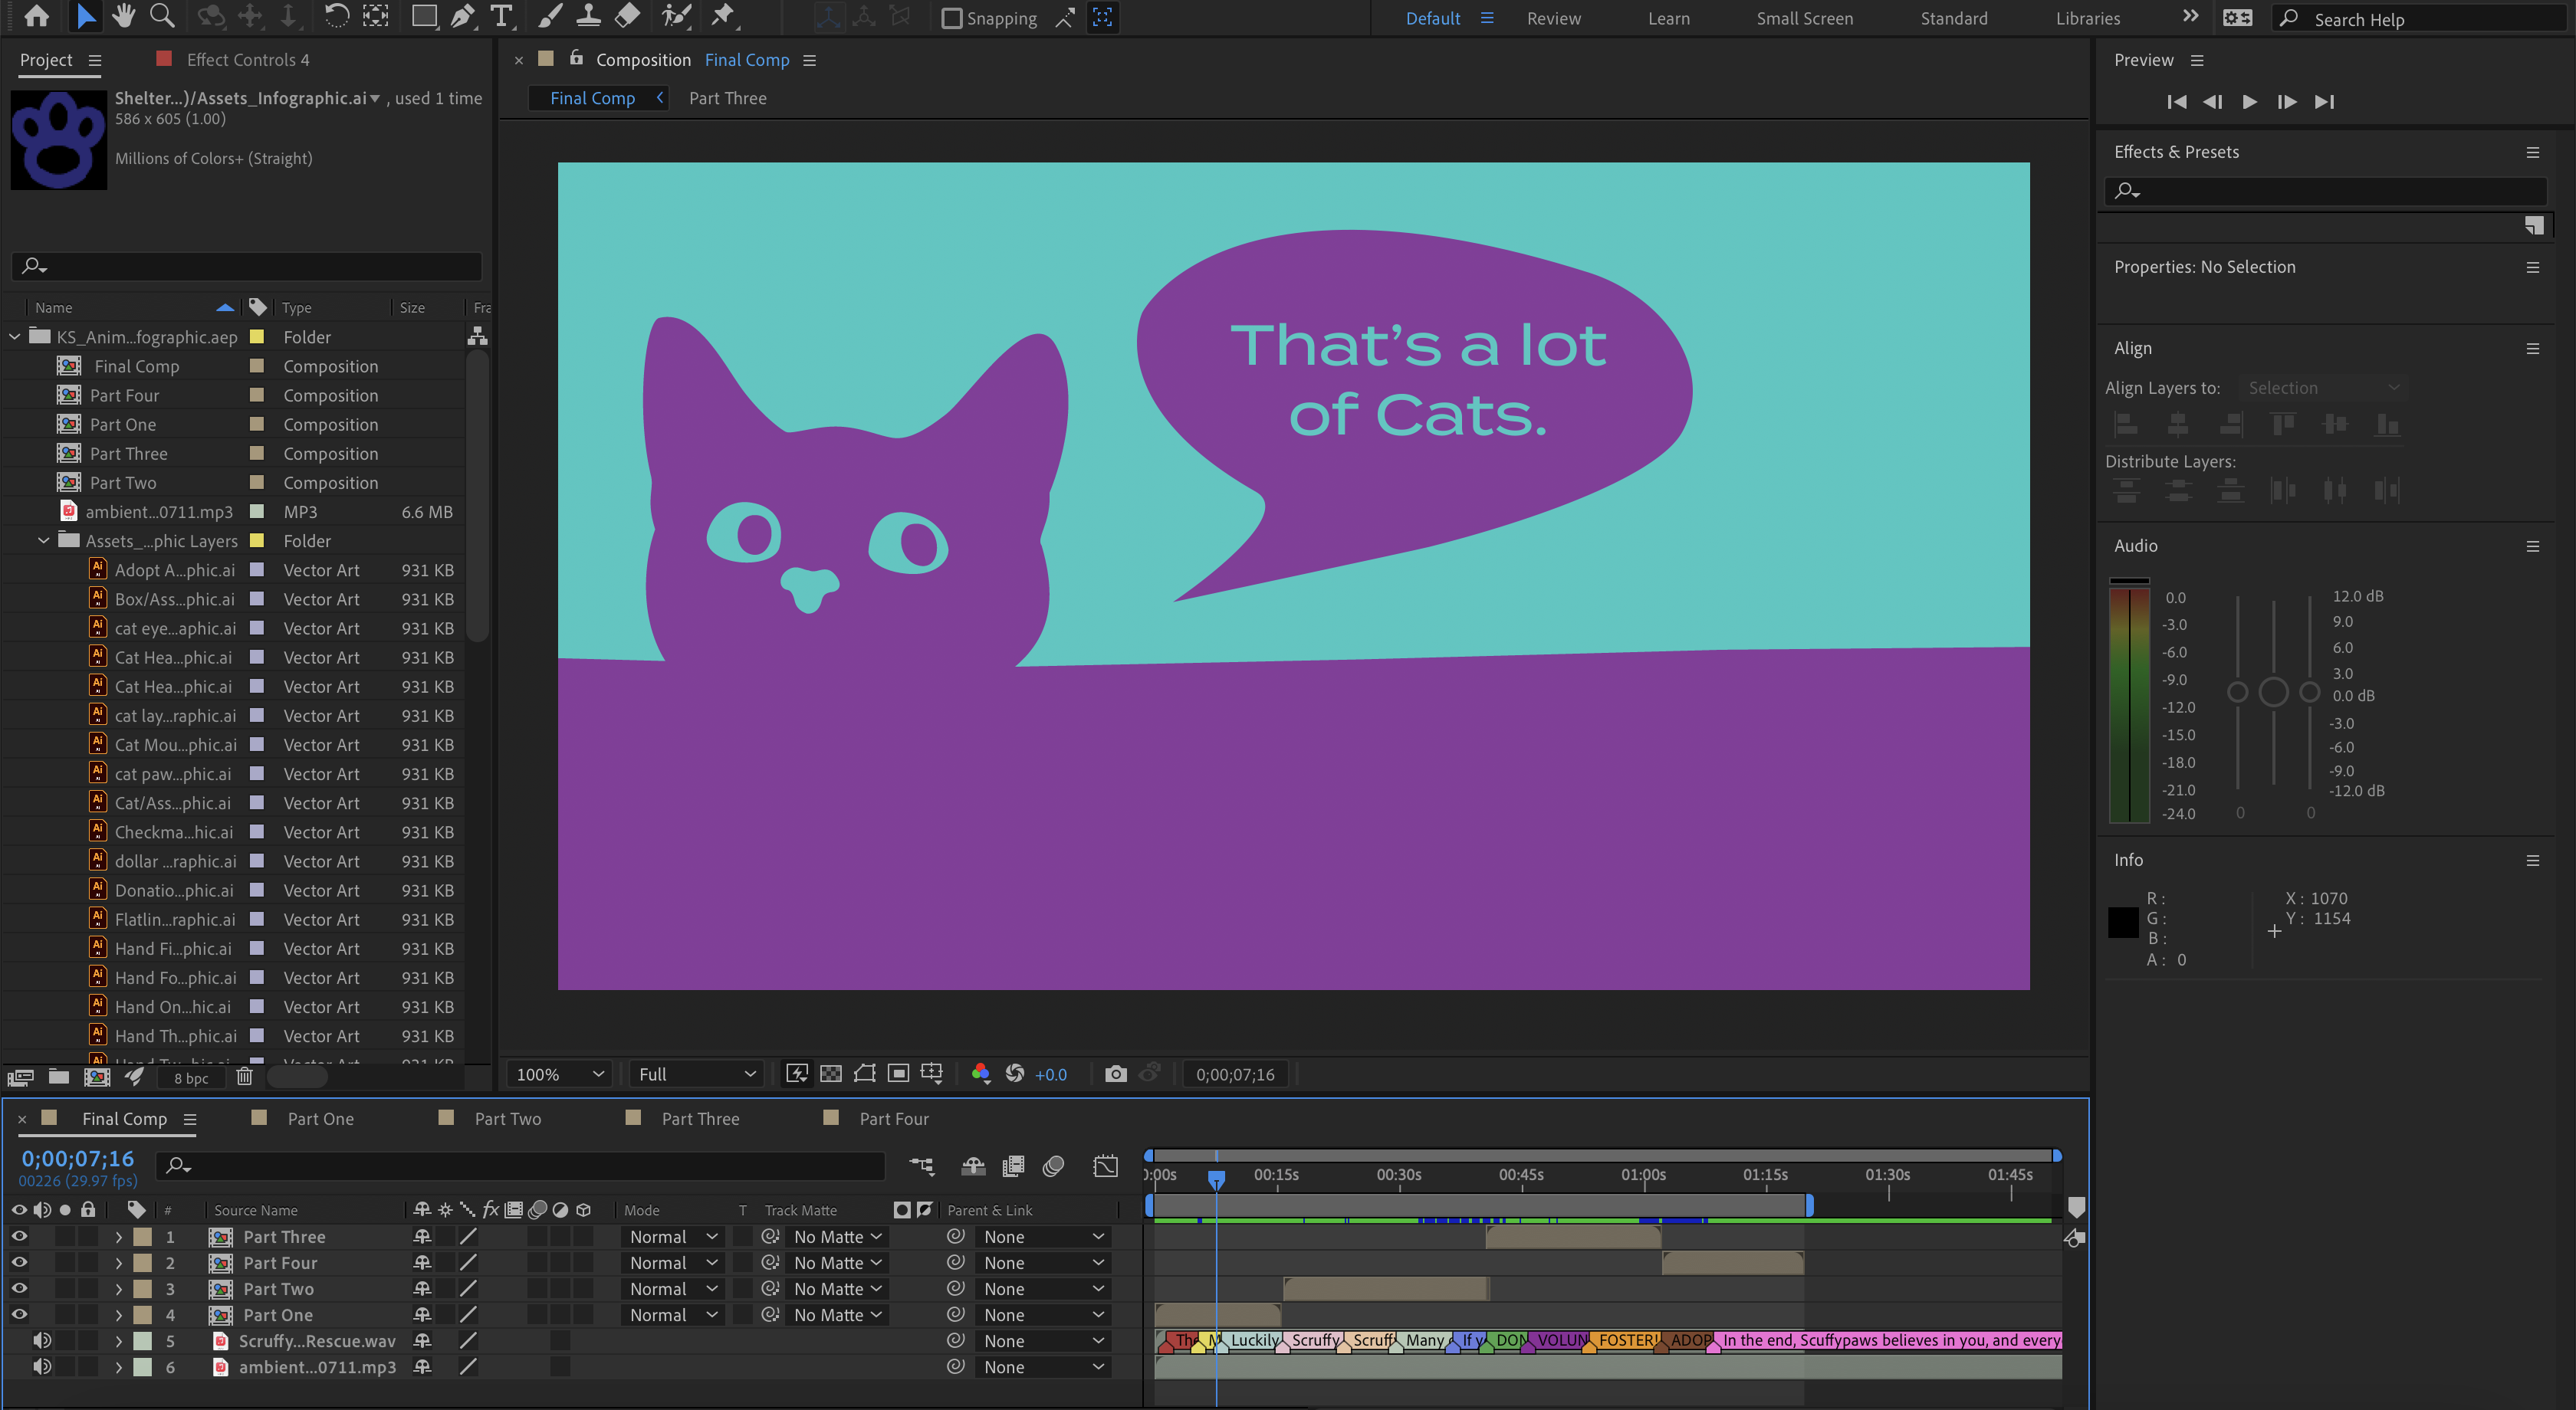Take a snapshot with camera icon
The width and height of the screenshot is (2576, 1410).
tap(1115, 1074)
